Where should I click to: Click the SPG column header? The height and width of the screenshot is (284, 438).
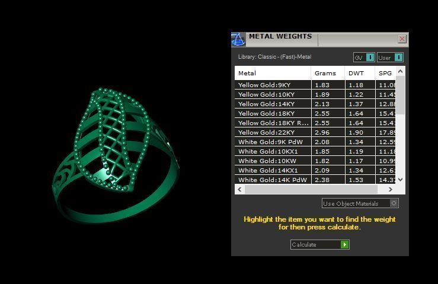pos(385,74)
